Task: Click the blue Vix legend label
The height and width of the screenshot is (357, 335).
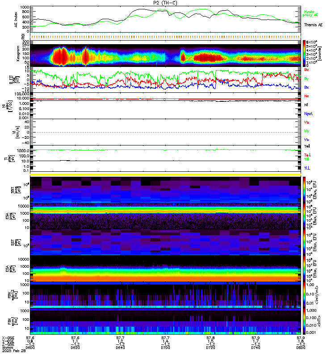Action: coord(306,140)
